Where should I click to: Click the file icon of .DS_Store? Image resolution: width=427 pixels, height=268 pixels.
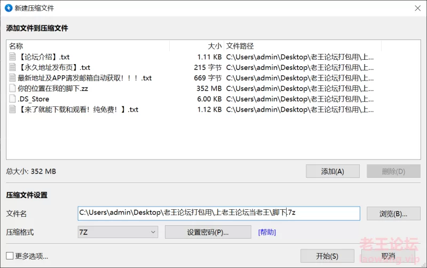pos(12,99)
